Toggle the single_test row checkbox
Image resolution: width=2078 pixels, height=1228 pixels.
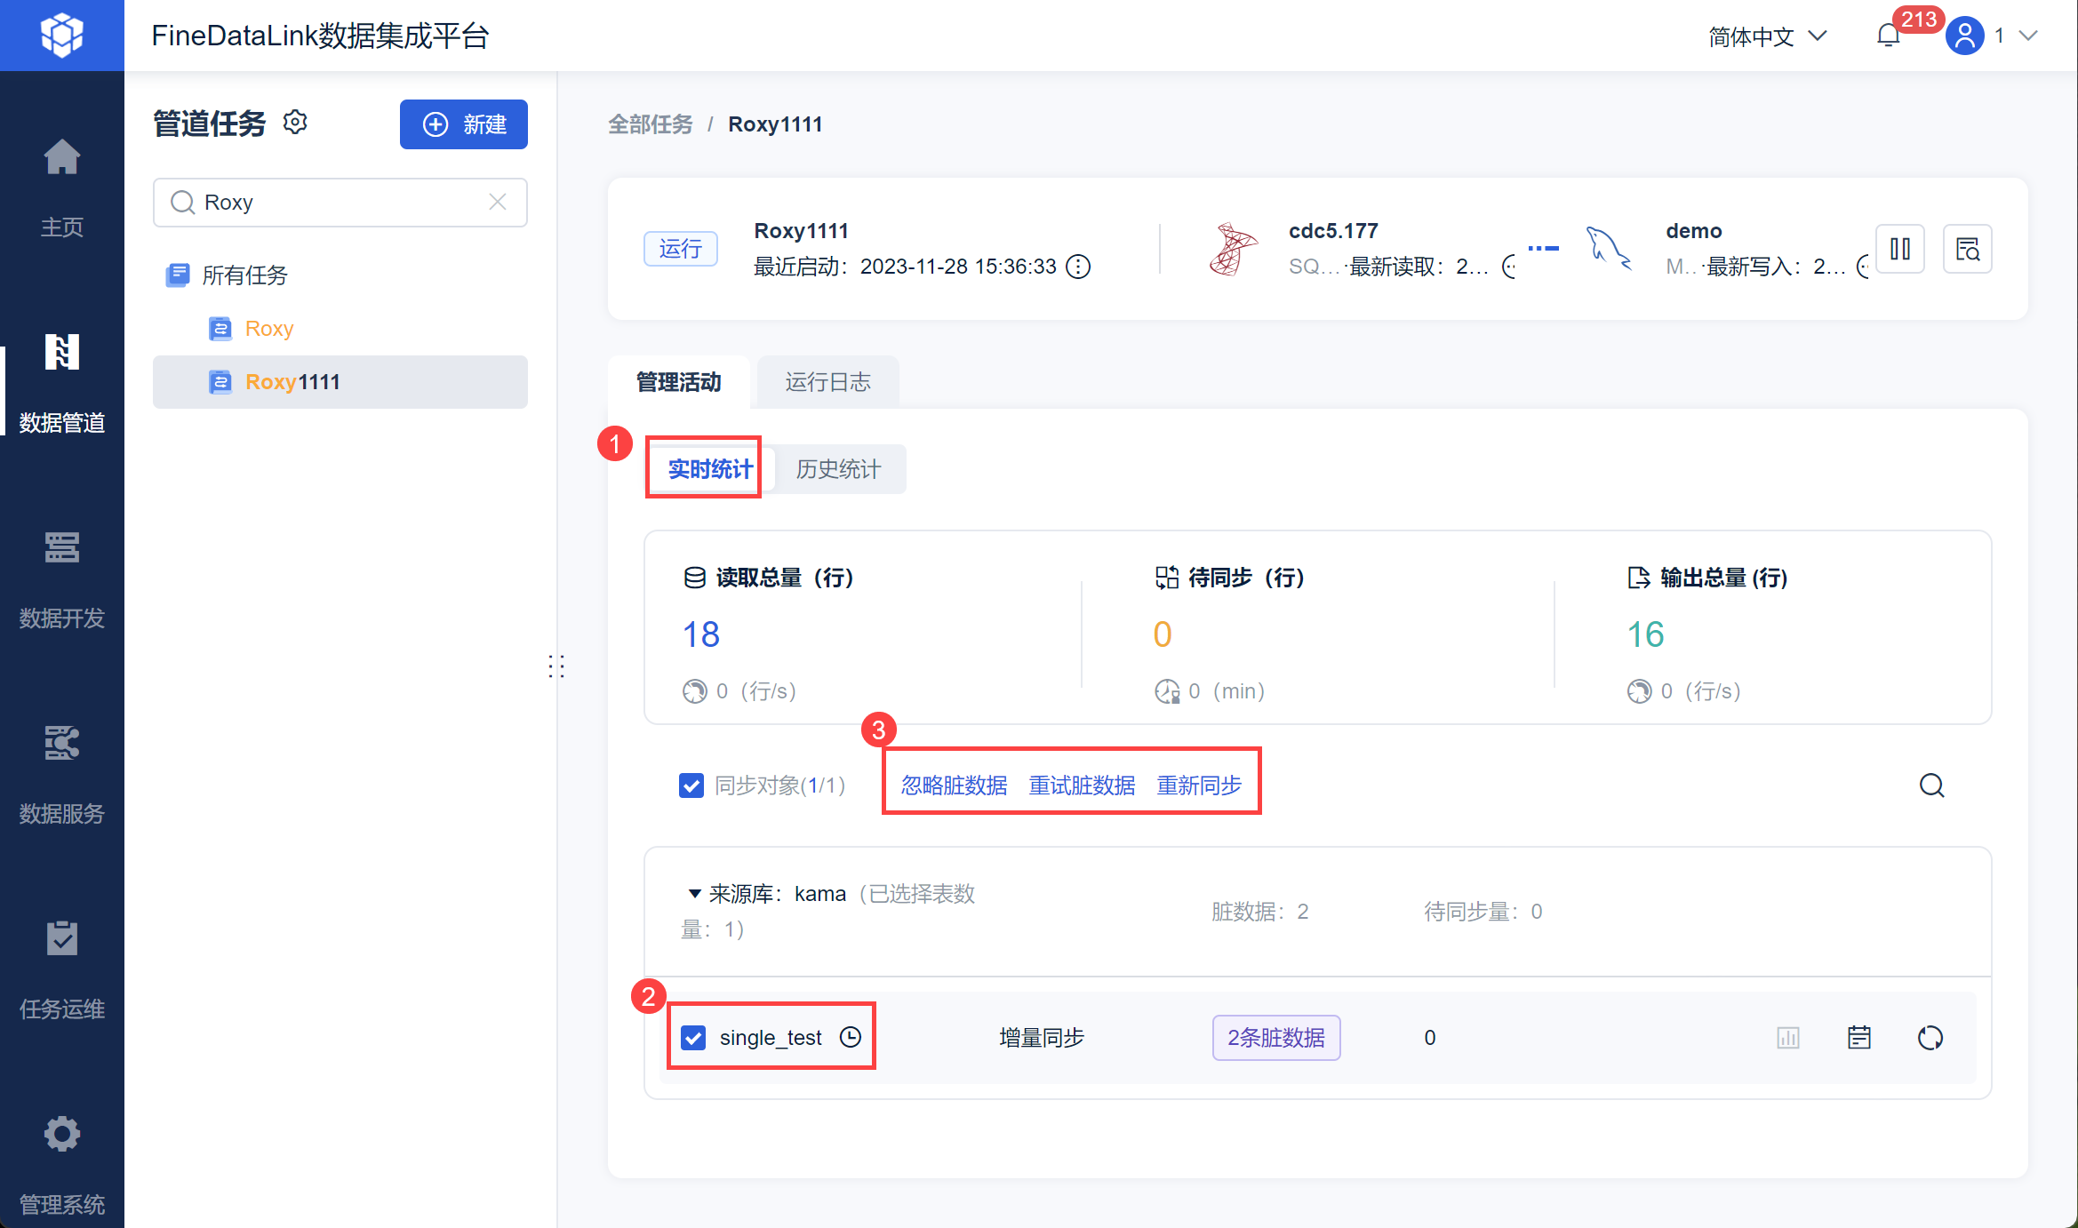click(693, 1038)
